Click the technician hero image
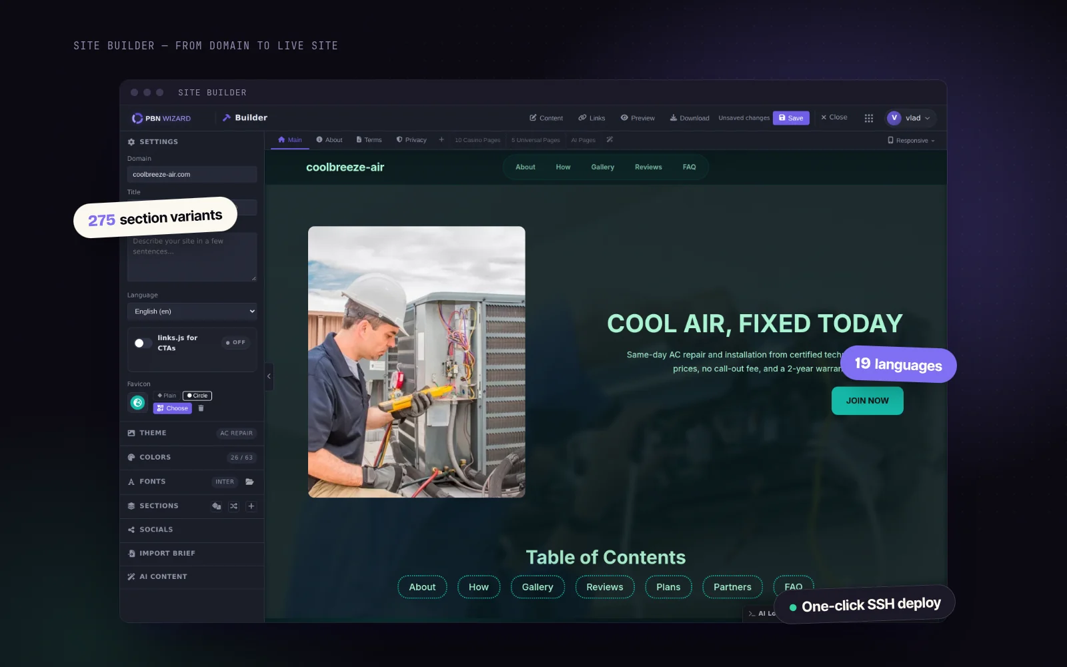Viewport: 1067px width, 667px height. pyautogui.click(x=416, y=362)
